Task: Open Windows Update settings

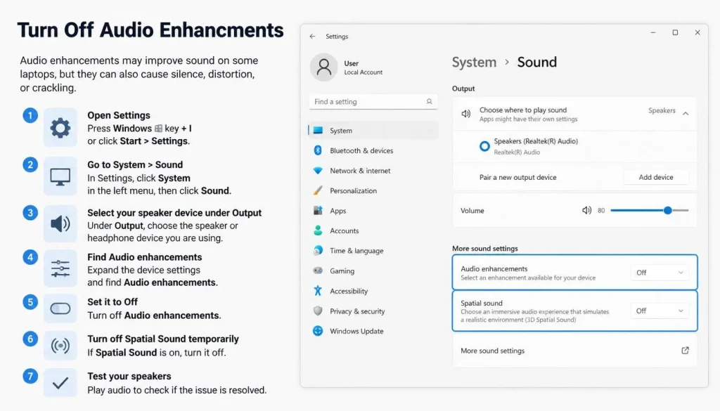Action: tap(373, 331)
